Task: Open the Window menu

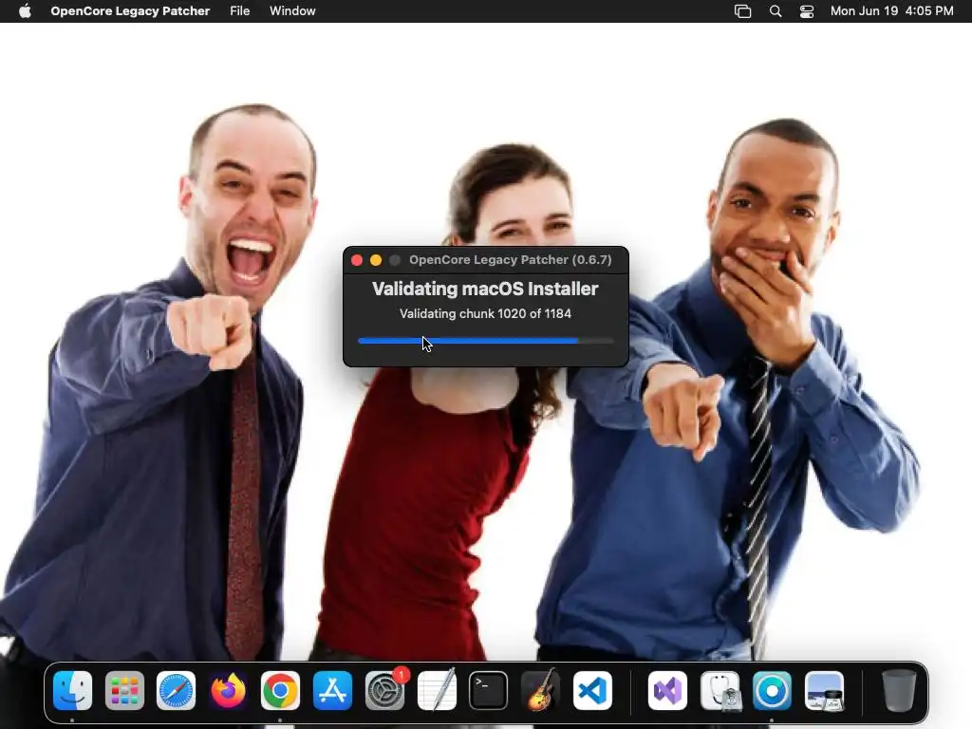Action: [x=292, y=11]
